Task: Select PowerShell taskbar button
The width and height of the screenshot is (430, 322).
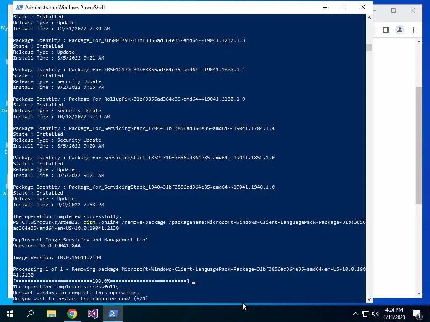Action: (x=113, y=314)
